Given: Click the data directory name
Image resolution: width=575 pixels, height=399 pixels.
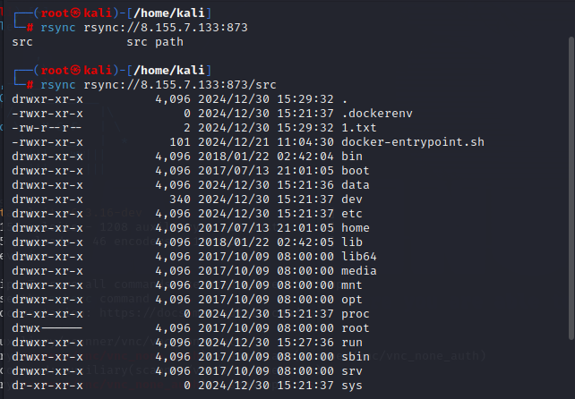Looking at the screenshot, I should pos(356,185).
